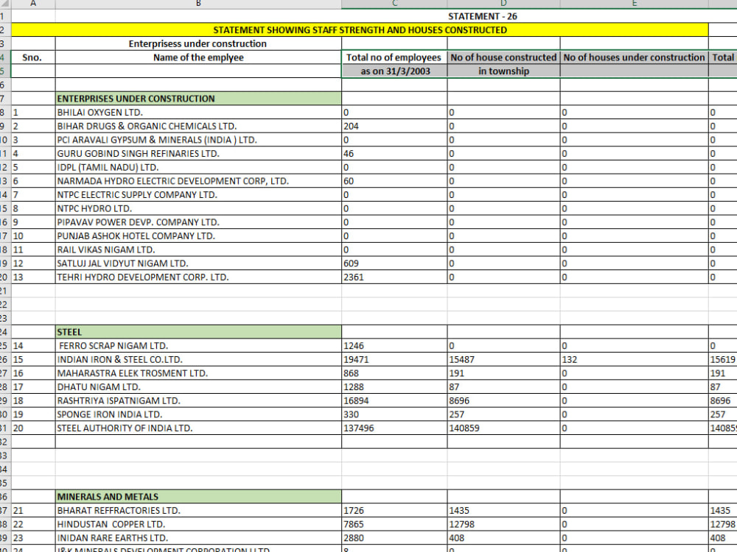Click the houses under construction value 132
The image size is (737, 552).
(634, 359)
